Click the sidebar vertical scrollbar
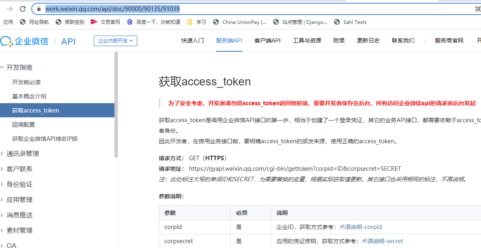This screenshot has width=481, height=248. click(116, 105)
